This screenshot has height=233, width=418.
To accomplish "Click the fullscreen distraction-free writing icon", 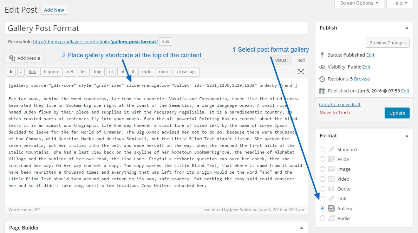I will click(301, 72).
